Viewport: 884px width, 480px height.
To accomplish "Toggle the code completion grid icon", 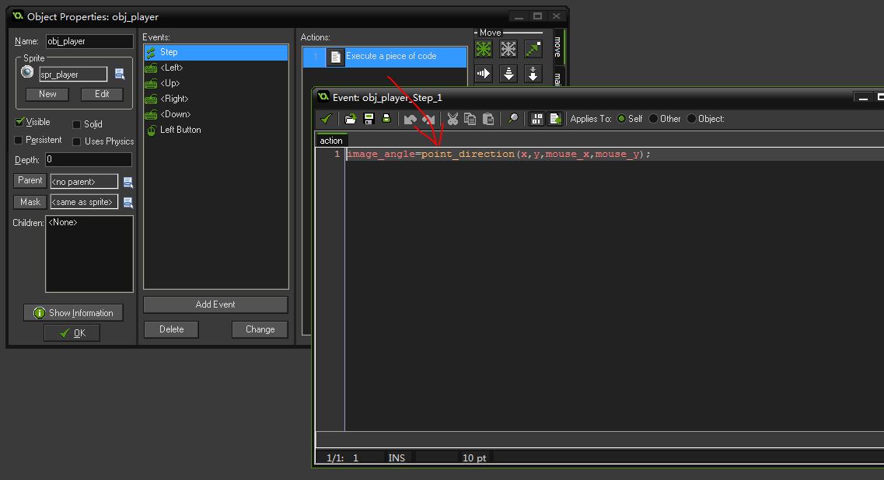I will [536, 119].
